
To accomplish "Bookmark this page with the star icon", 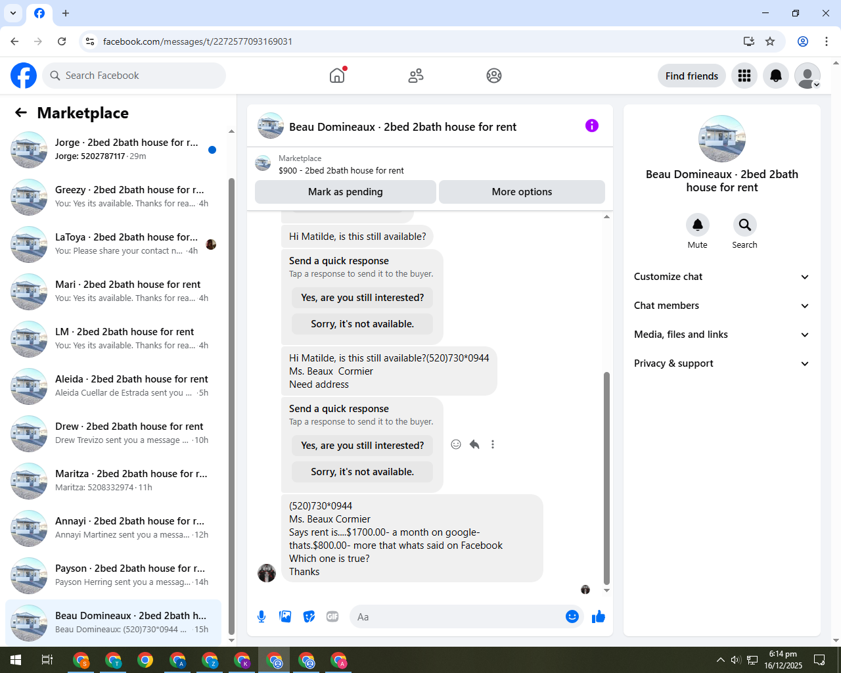I will 770,41.
